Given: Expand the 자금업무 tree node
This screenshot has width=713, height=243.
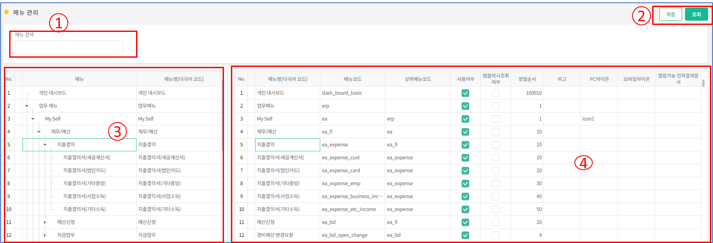Looking at the screenshot, I should (45, 236).
